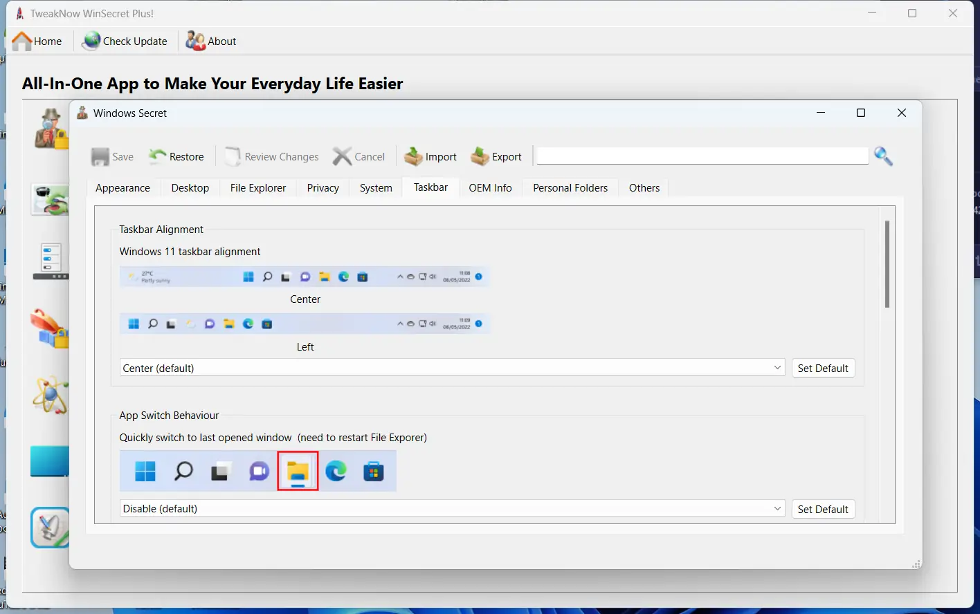The image size is (980, 614).
Task: Open the Personal Folders tab
Action: (570, 188)
